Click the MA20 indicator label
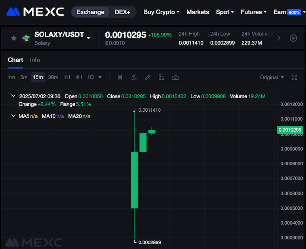Image resolution: width=306 pixels, height=249 pixels. point(79,116)
